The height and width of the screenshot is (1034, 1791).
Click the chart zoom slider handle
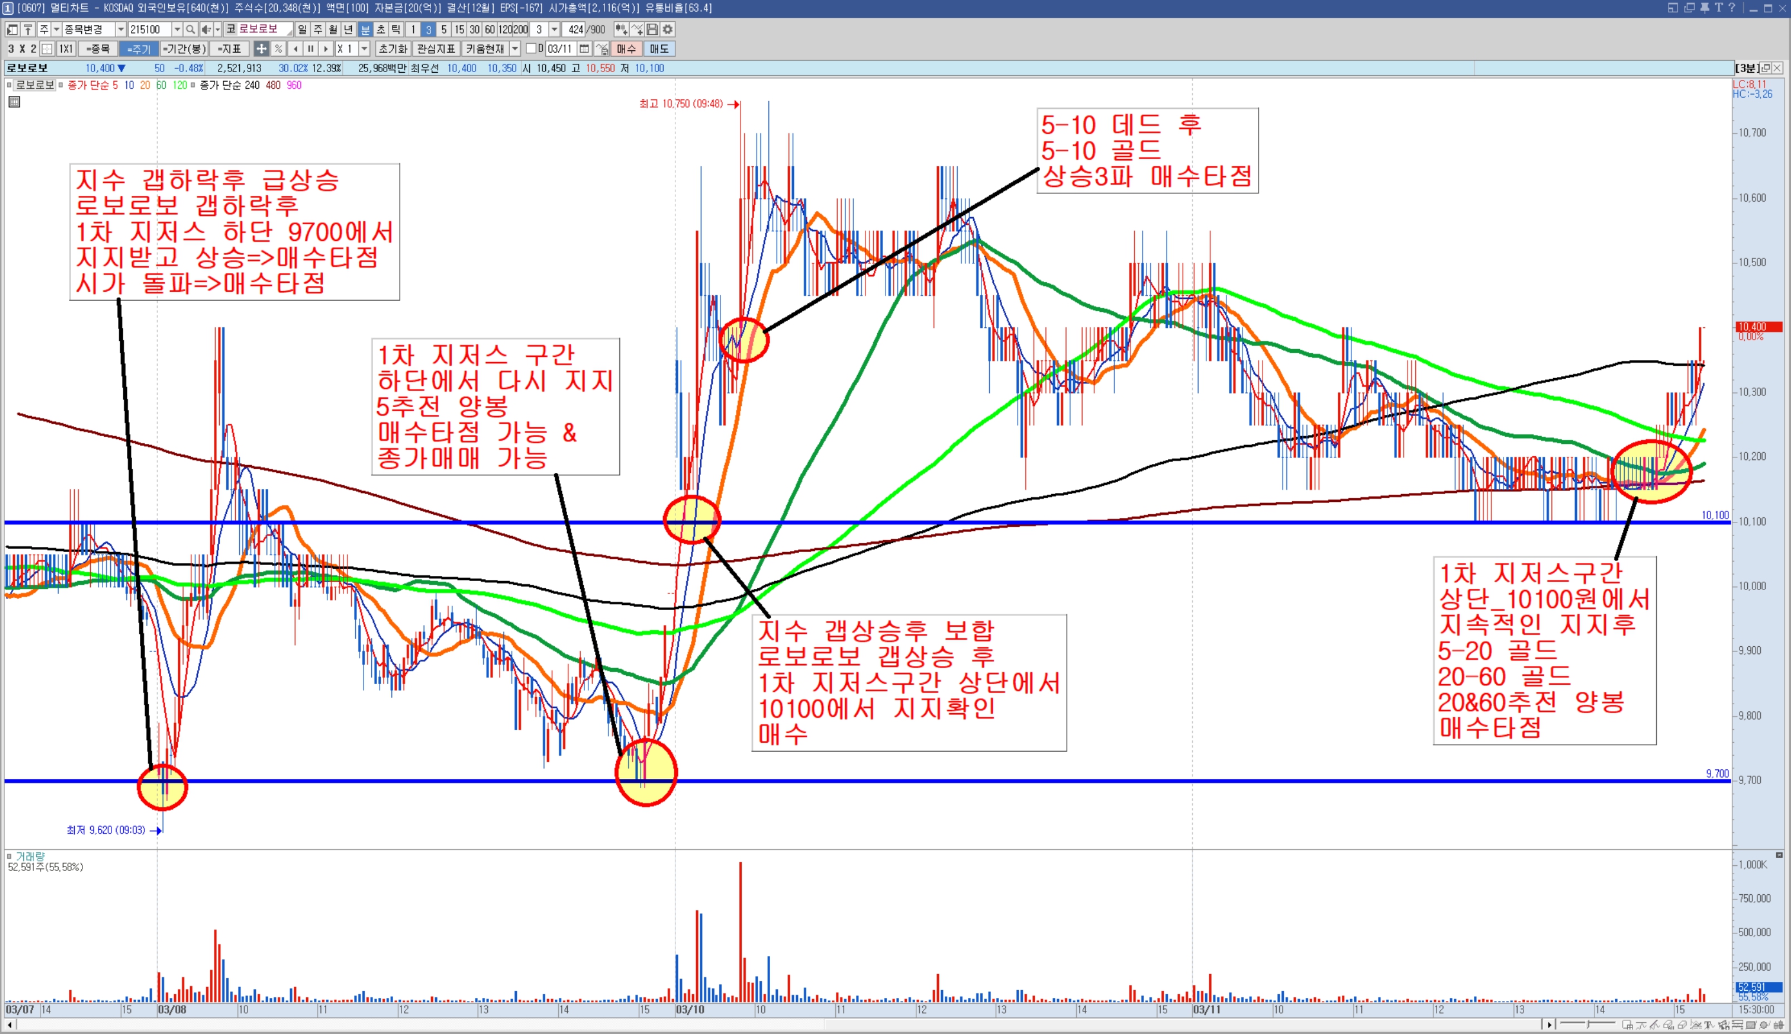[1588, 1024]
